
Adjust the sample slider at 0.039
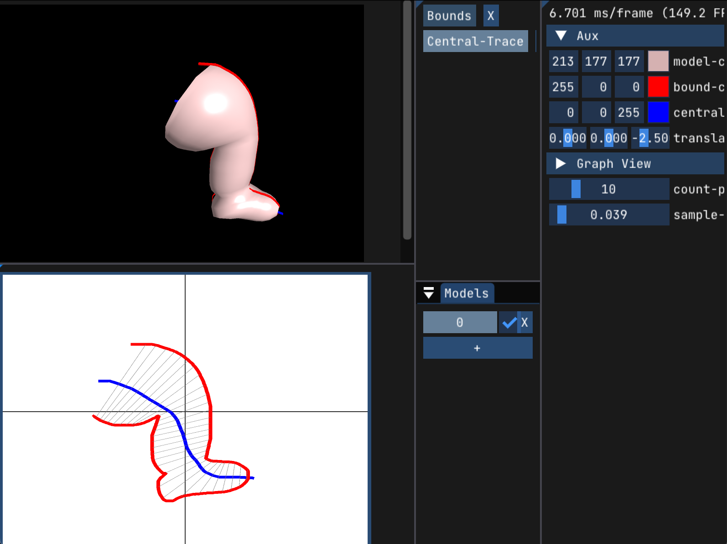coord(609,214)
